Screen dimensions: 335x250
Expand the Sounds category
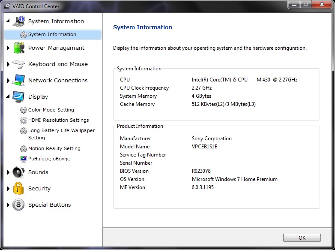pyautogui.click(x=8, y=172)
